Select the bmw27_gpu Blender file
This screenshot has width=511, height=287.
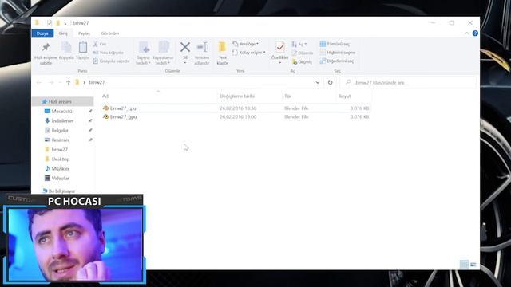pyautogui.click(x=236, y=117)
